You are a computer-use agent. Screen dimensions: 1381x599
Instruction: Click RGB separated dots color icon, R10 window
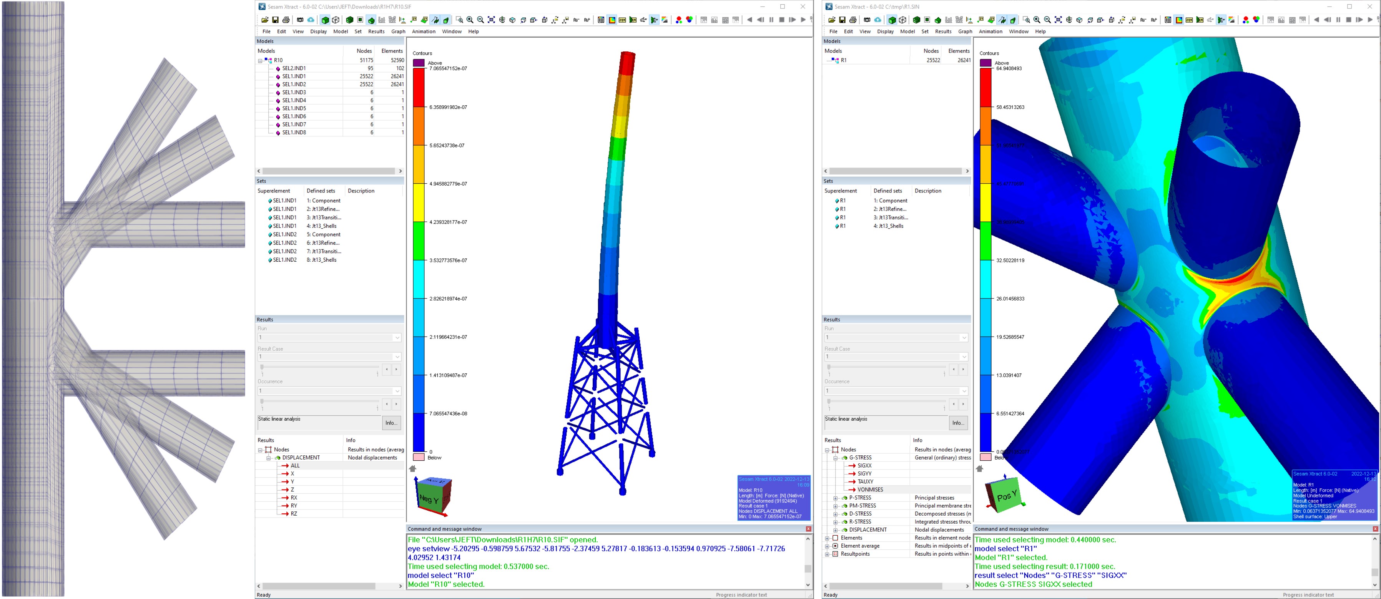(x=679, y=20)
